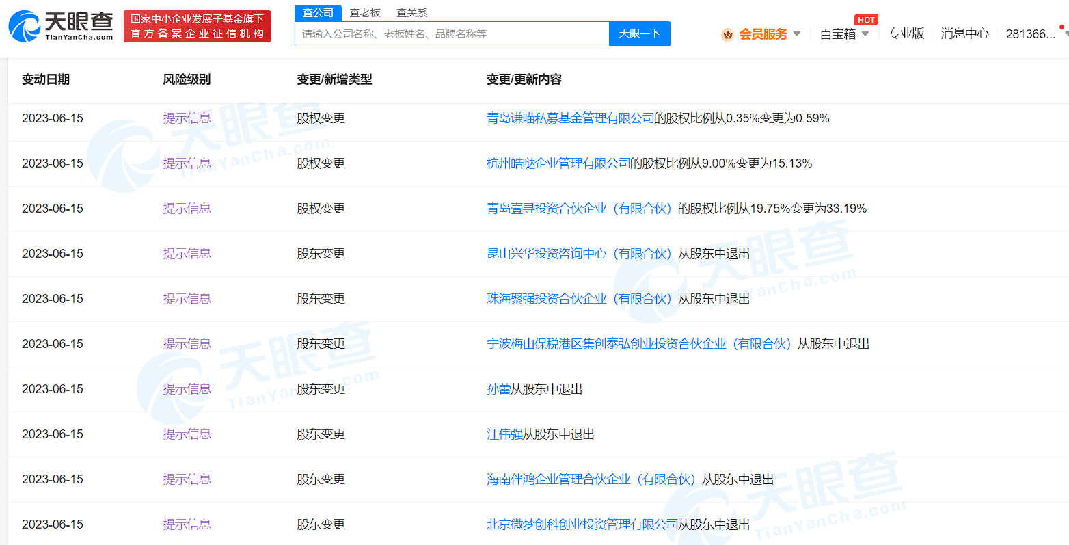Click the date 2023-06-15 in the 青岛谦喵 row

[x=53, y=118]
